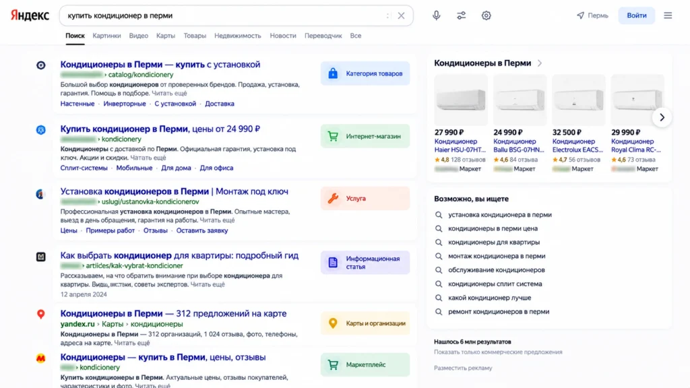Click the Примеры работ sublink

110,230
